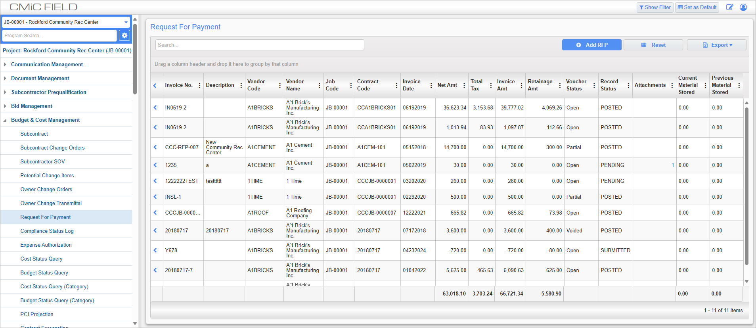Expand Document Management section

point(5,78)
